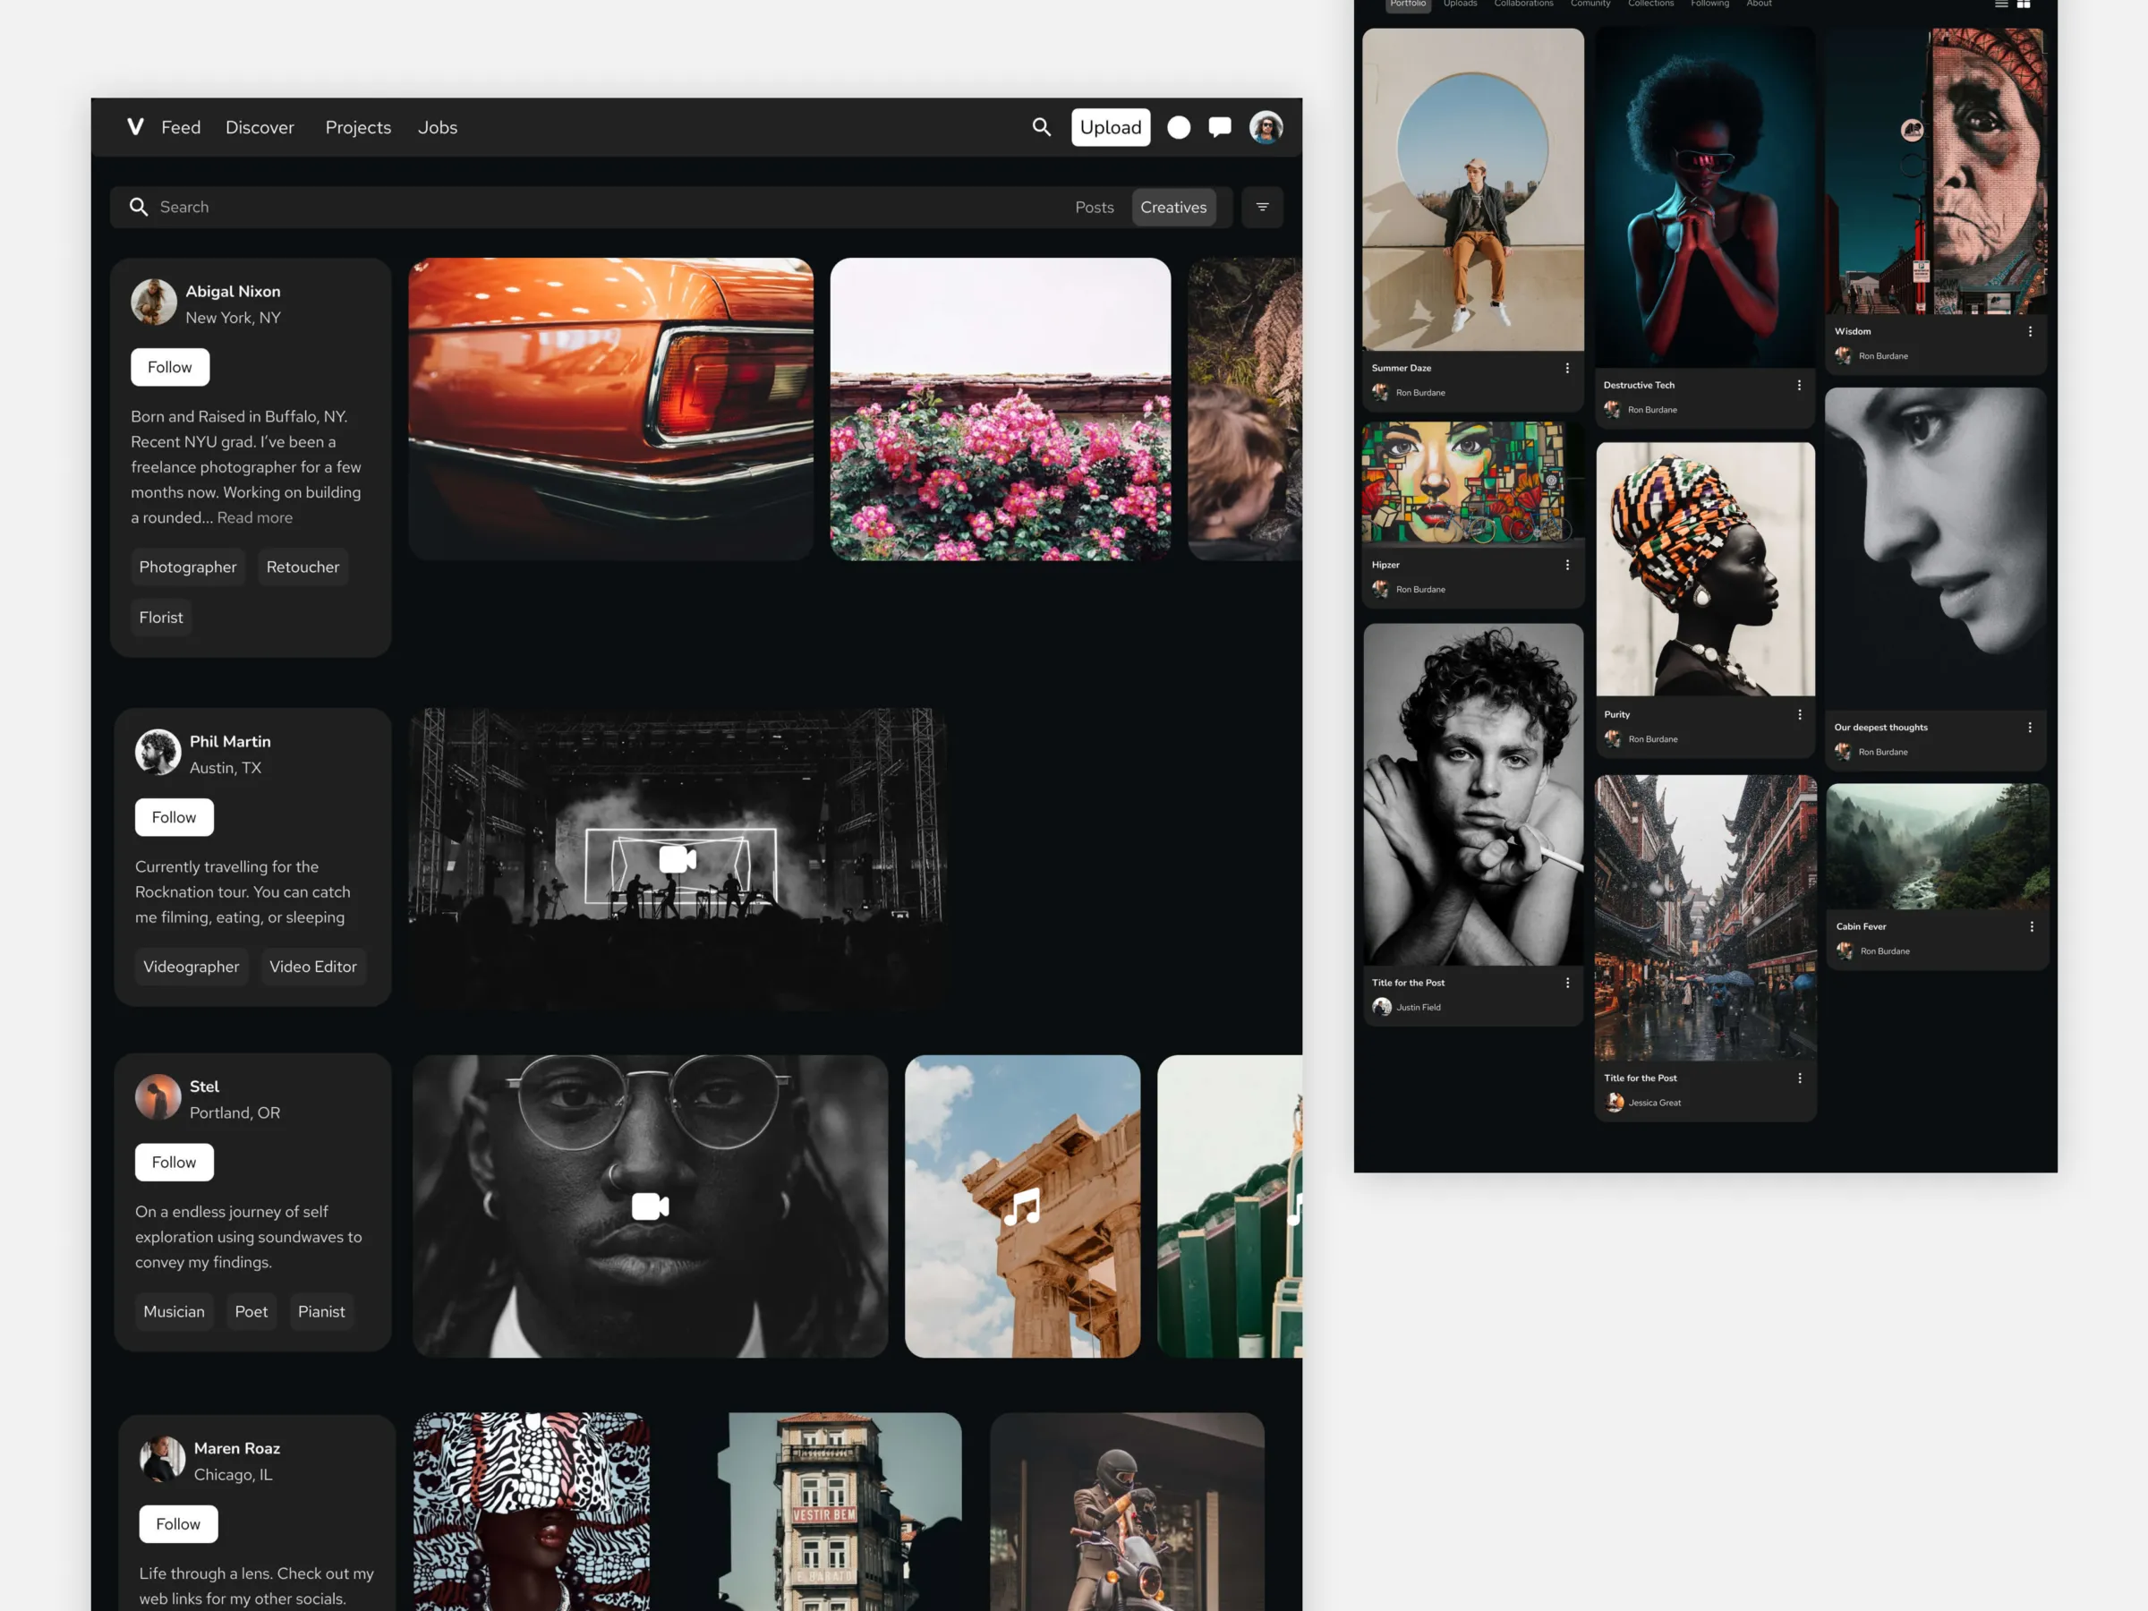Viewport: 2148px width, 1611px height.
Task: Select the filter icon near search bar
Action: point(1262,207)
